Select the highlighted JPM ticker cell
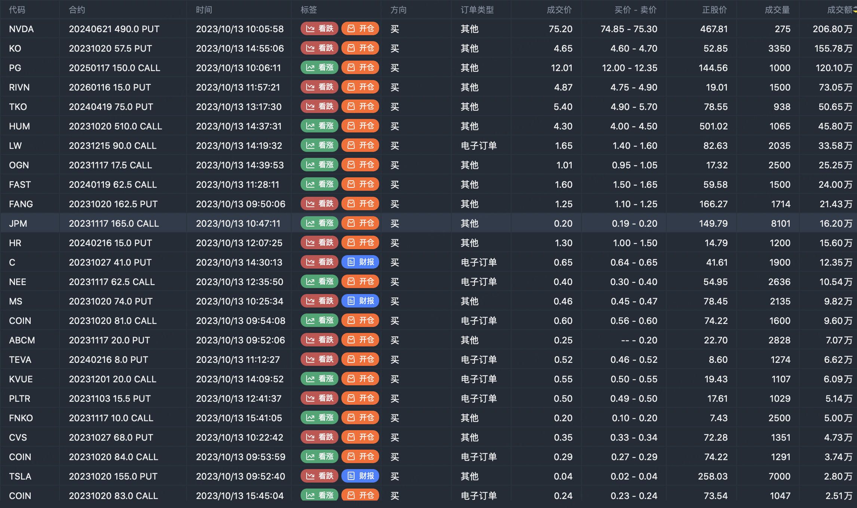 point(18,223)
